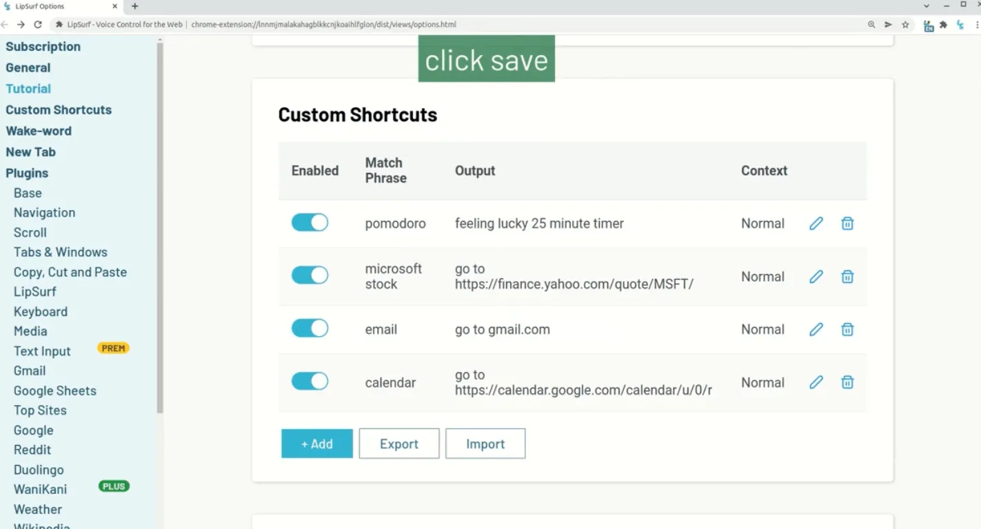Open the Extensions puzzle icon
The width and height of the screenshot is (981, 529).
point(943,24)
